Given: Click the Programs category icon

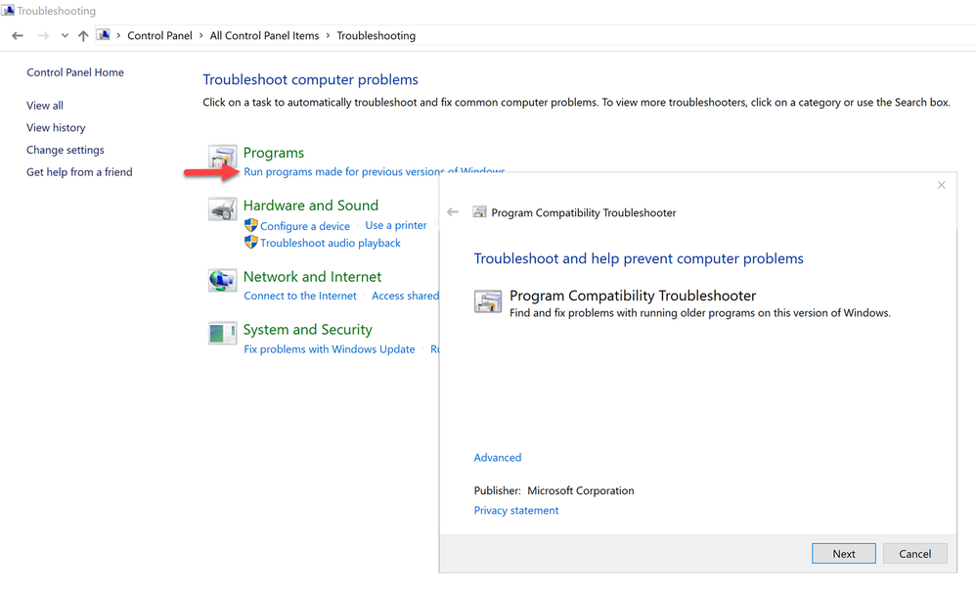Looking at the screenshot, I should [223, 158].
